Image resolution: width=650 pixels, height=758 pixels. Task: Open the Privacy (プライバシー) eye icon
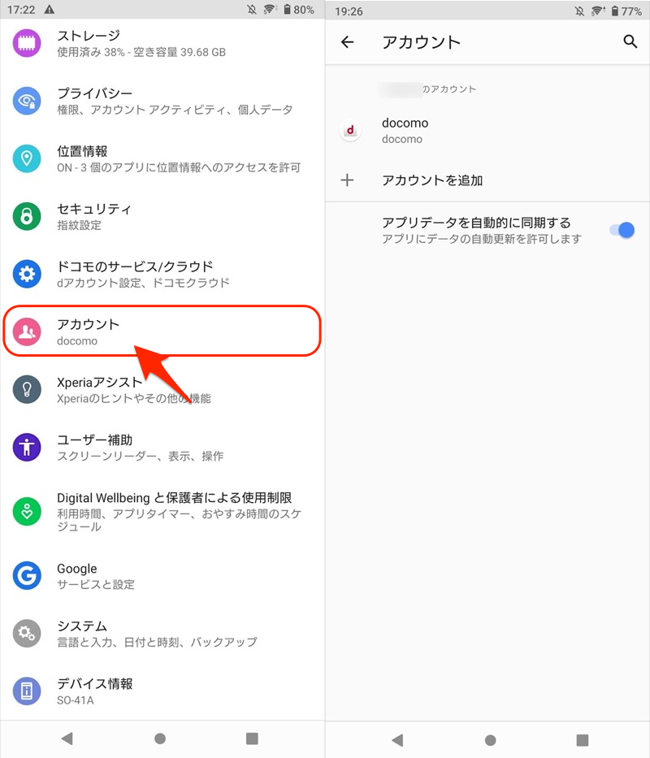pyautogui.click(x=27, y=101)
